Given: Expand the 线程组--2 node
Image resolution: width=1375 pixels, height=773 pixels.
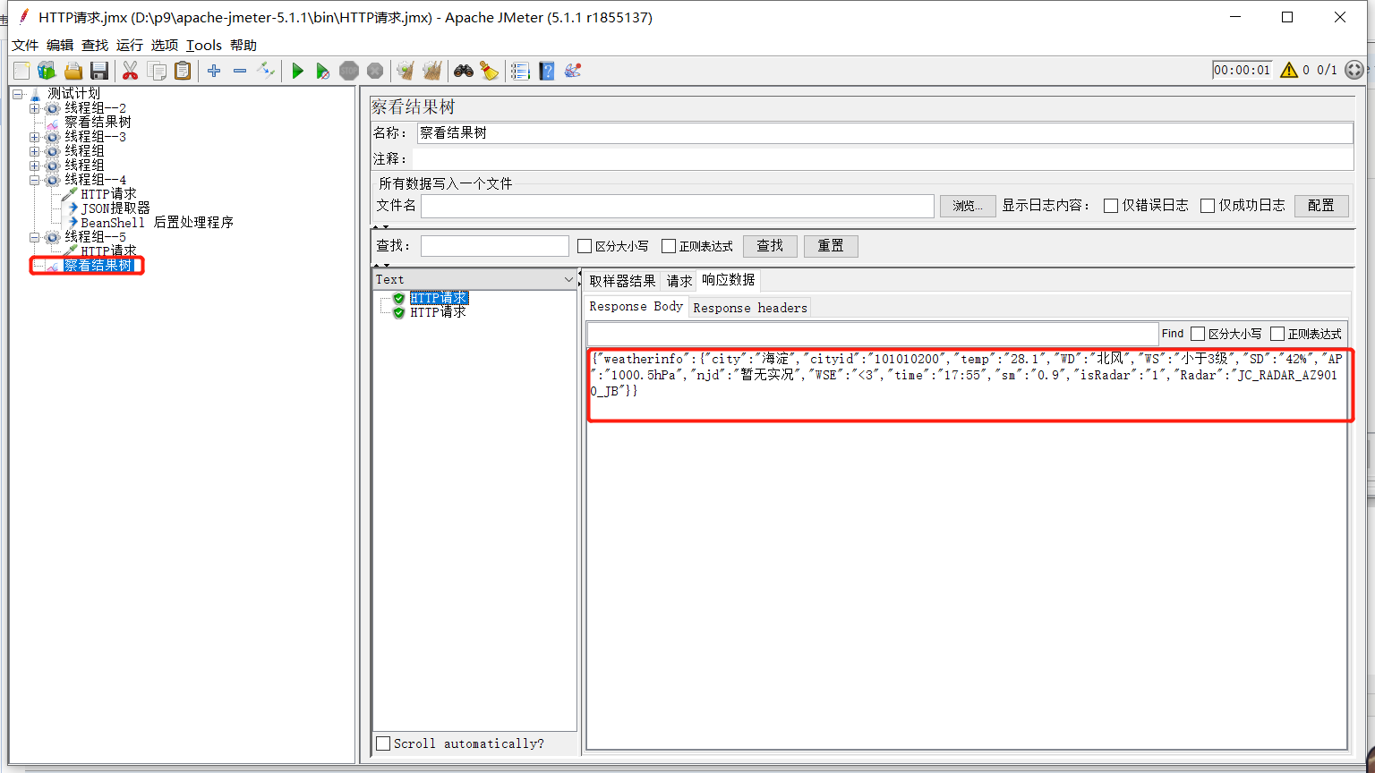Looking at the screenshot, I should [x=35, y=108].
